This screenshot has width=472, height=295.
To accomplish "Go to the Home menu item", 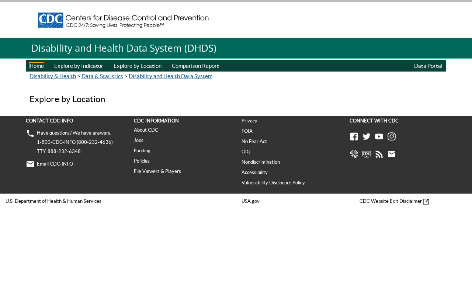I will point(37,66).
